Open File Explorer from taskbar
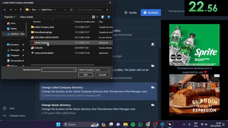This screenshot has width=228, height=128. [x=125, y=124]
